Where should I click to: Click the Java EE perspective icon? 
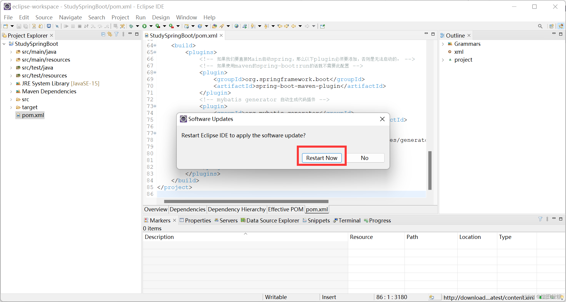pos(561,26)
